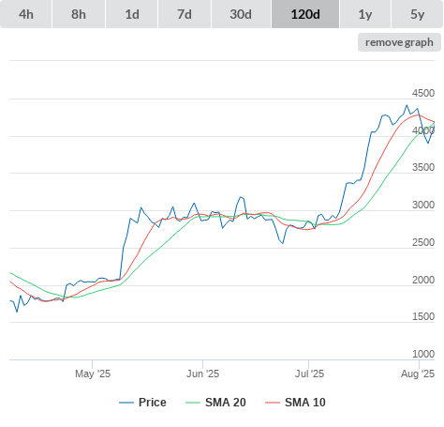Open the 7d range view
The height and width of the screenshot is (427, 444).
pyautogui.click(x=185, y=14)
